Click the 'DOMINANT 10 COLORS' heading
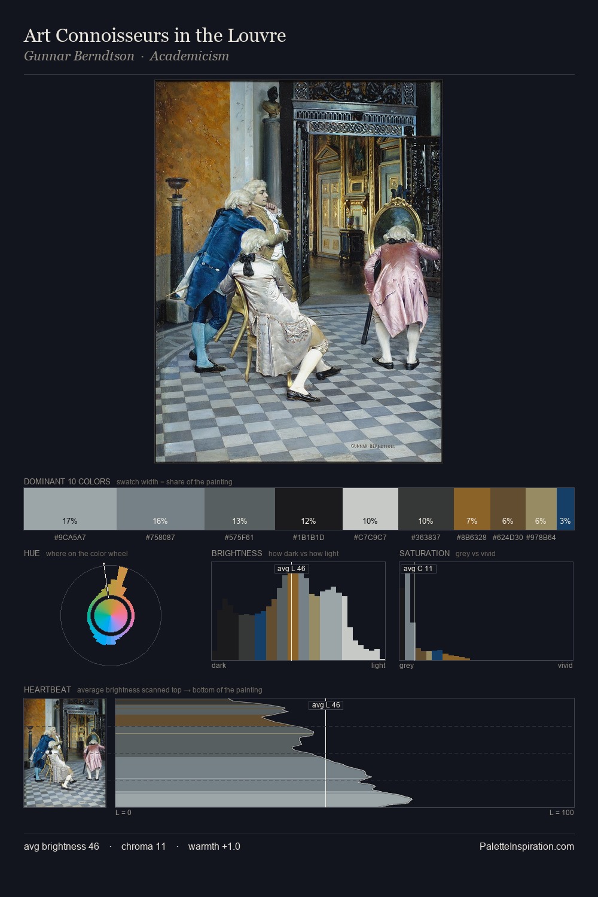 (67, 481)
